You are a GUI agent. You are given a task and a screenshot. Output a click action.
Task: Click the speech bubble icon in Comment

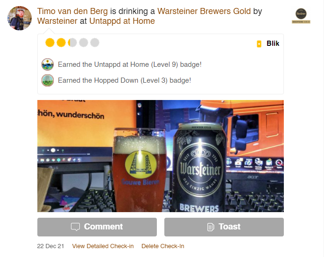click(x=75, y=227)
